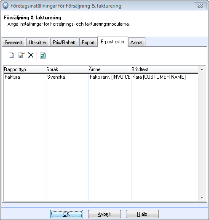Refresh the e-mail text list
Screen dimensions: 209x220
point(43,55)
